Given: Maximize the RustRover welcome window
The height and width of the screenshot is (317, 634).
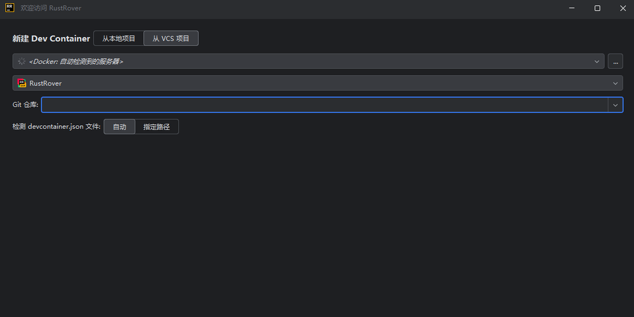Looking at the screenshot, I should click(597, 8).
